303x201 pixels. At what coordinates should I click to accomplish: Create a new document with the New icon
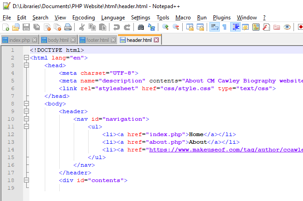pos(5,27)
